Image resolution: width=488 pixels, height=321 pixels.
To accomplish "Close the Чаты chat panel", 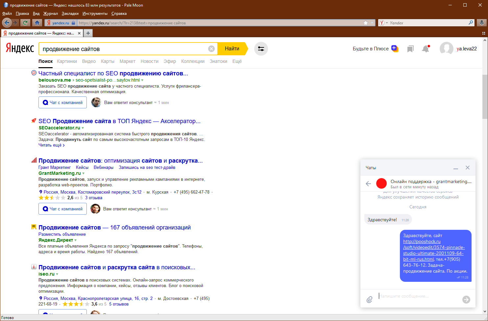I will click(468, 168).
